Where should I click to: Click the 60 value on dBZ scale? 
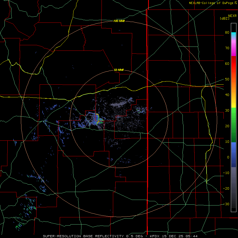tap(227, 63)
